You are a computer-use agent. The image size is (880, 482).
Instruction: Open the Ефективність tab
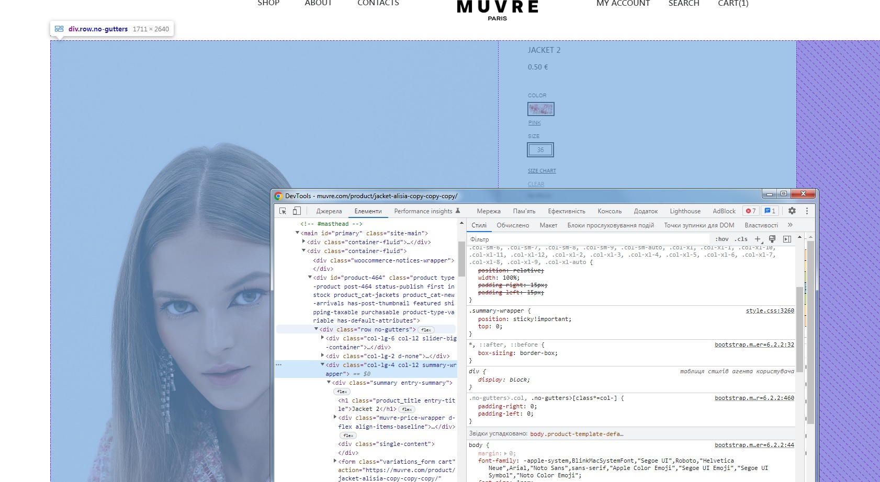pos(567,211)
